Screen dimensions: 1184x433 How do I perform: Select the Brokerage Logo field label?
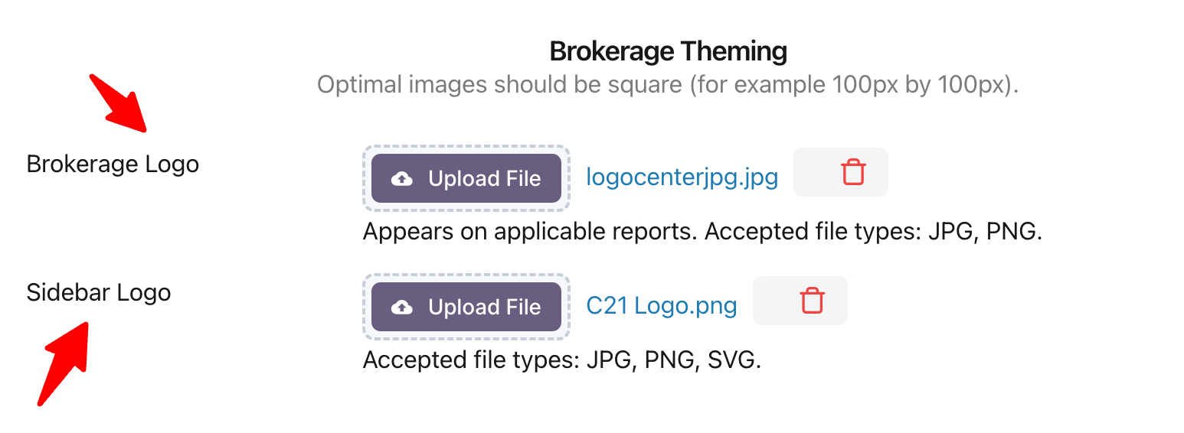coord(113,164)
